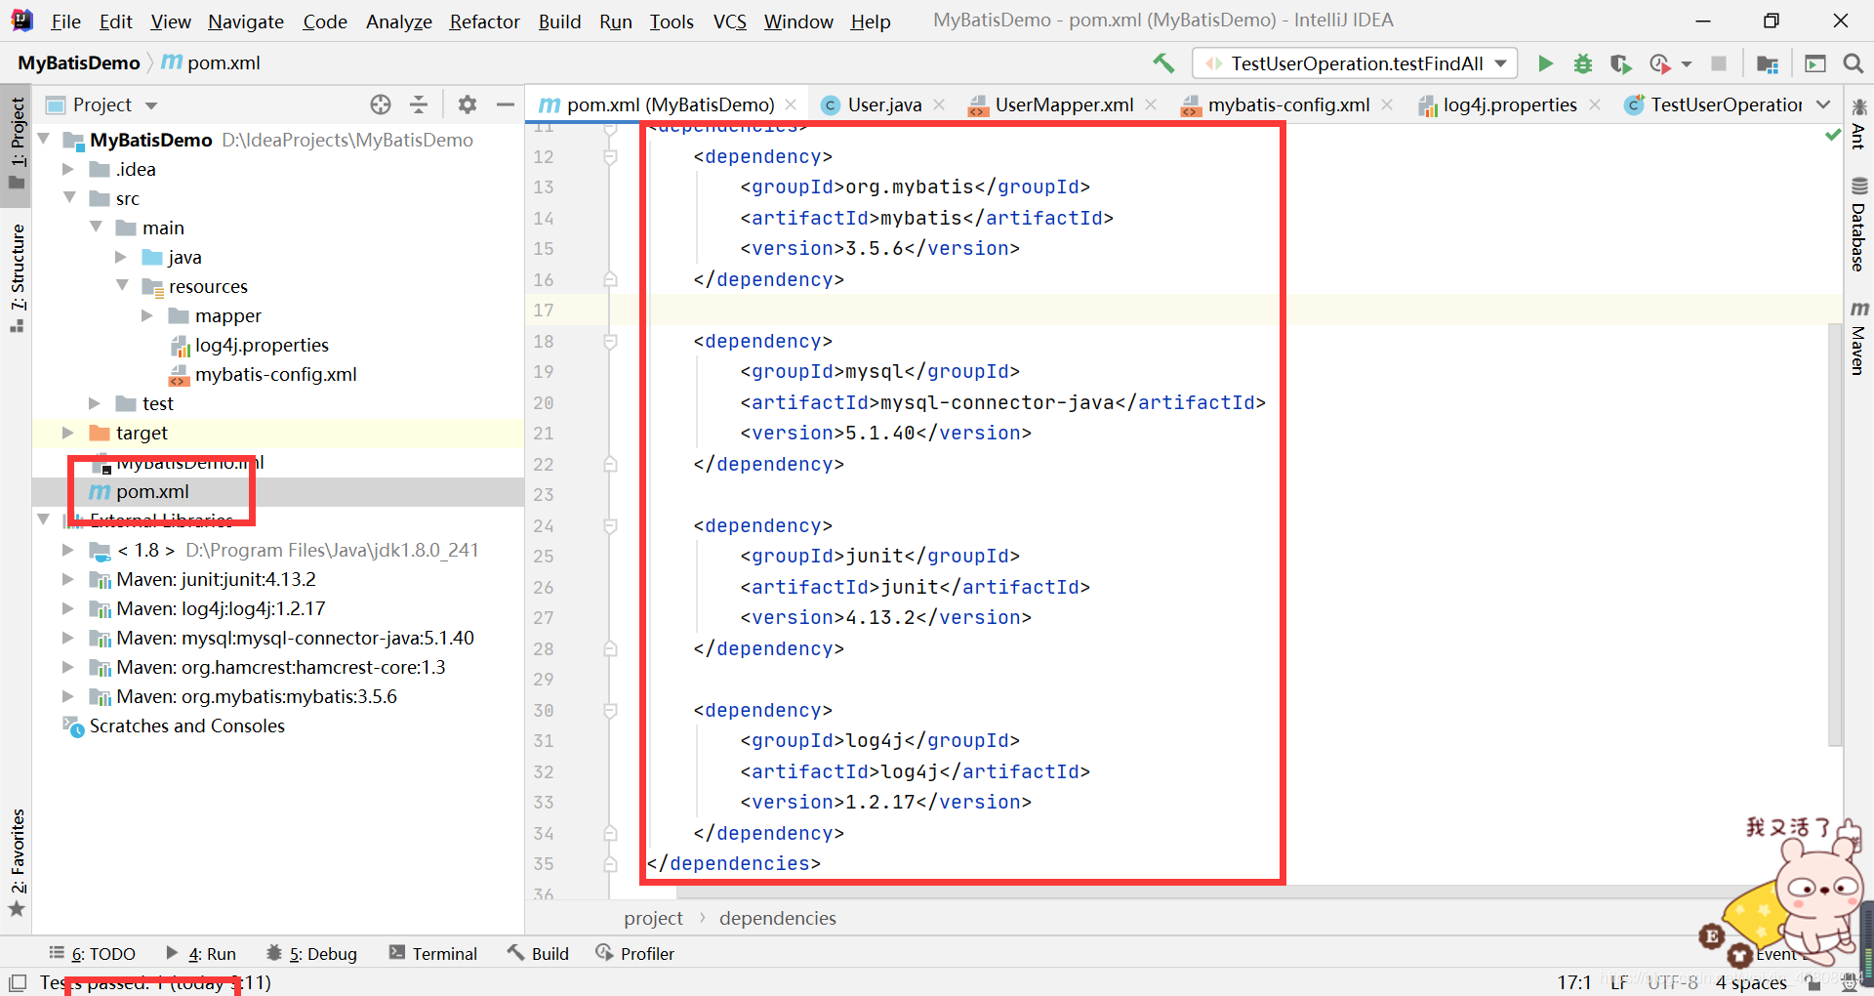Viewport: 1874px width, 996px height.
Task: Expand the java folder
Action: 121,257
